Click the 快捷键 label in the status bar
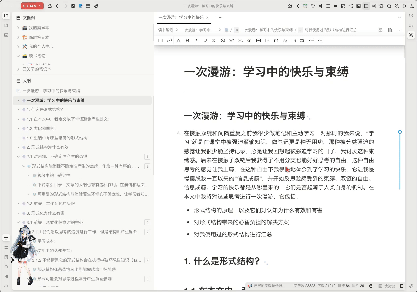 tap(389, 286)
